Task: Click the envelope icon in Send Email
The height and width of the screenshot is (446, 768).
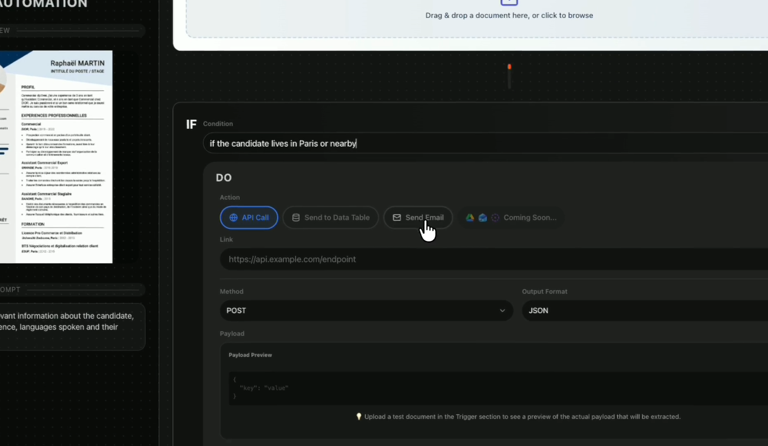Action: [x=397, y=217]
